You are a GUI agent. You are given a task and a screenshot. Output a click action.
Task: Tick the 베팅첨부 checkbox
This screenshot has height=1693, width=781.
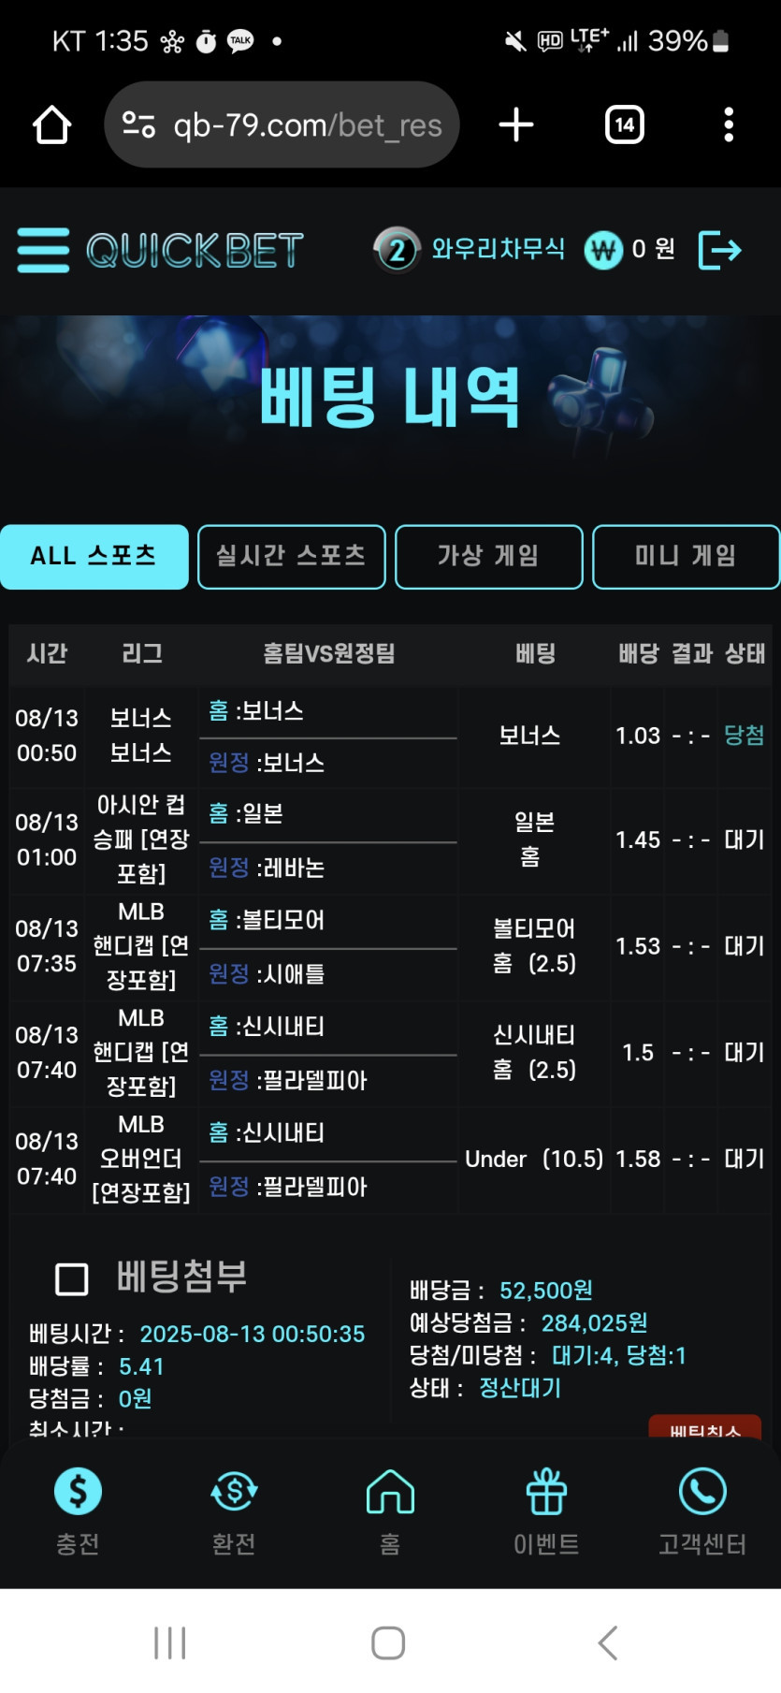(72, 1278)
